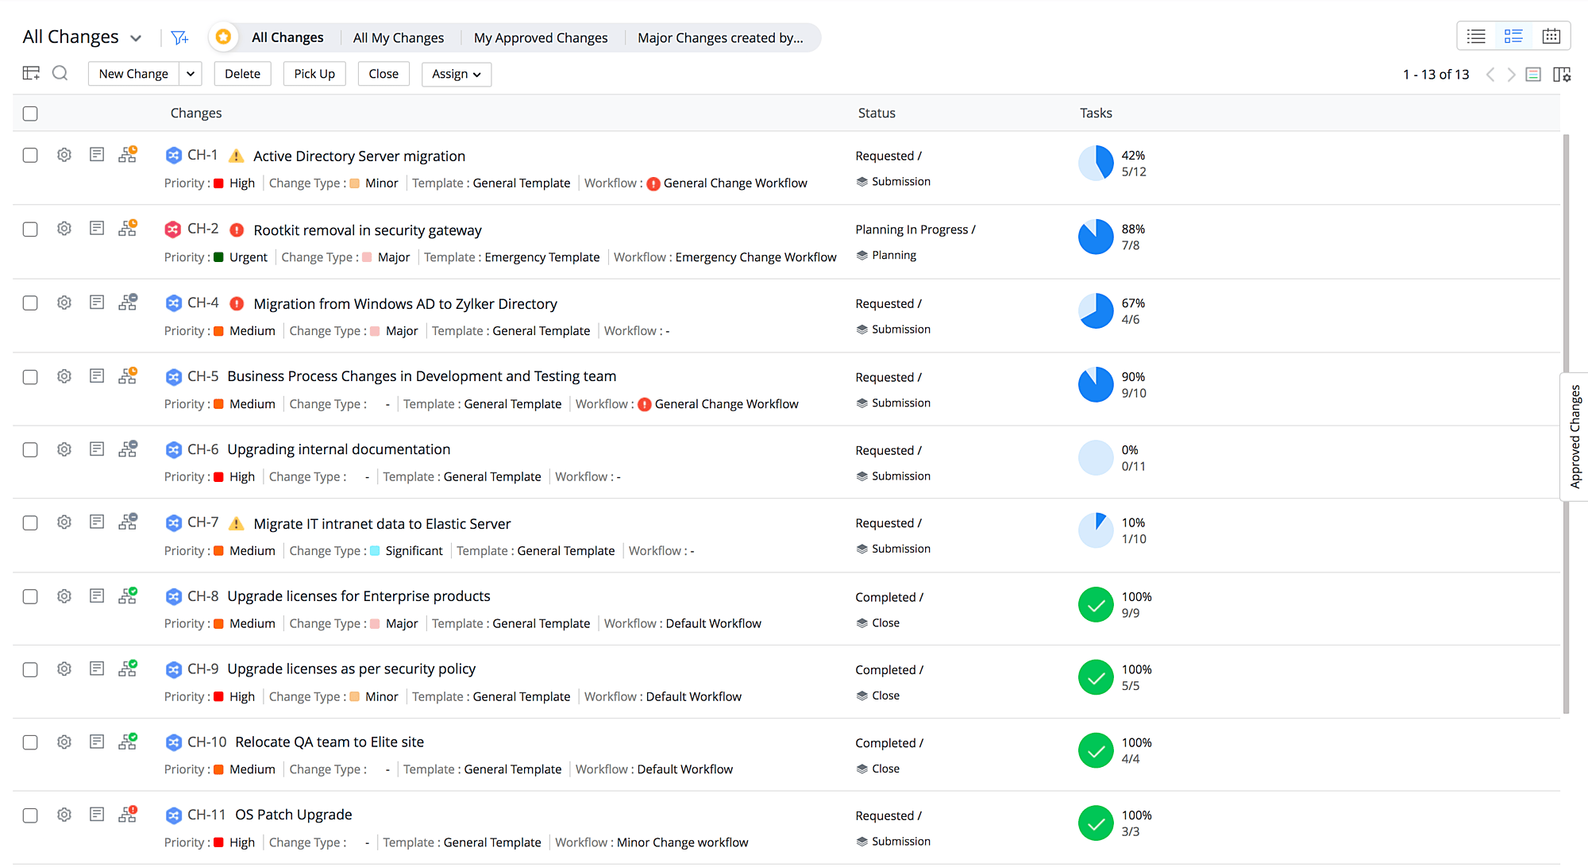Switch to plain list view icon

(1476, 37)
